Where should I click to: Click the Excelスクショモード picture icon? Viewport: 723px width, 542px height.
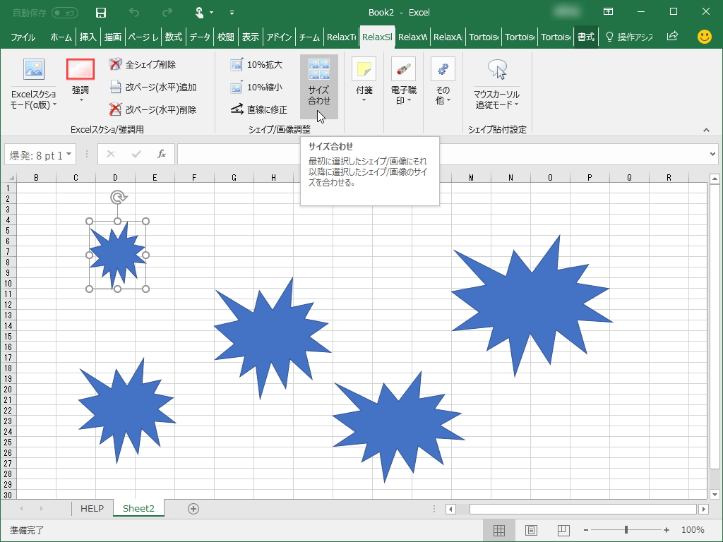[34, 70]
